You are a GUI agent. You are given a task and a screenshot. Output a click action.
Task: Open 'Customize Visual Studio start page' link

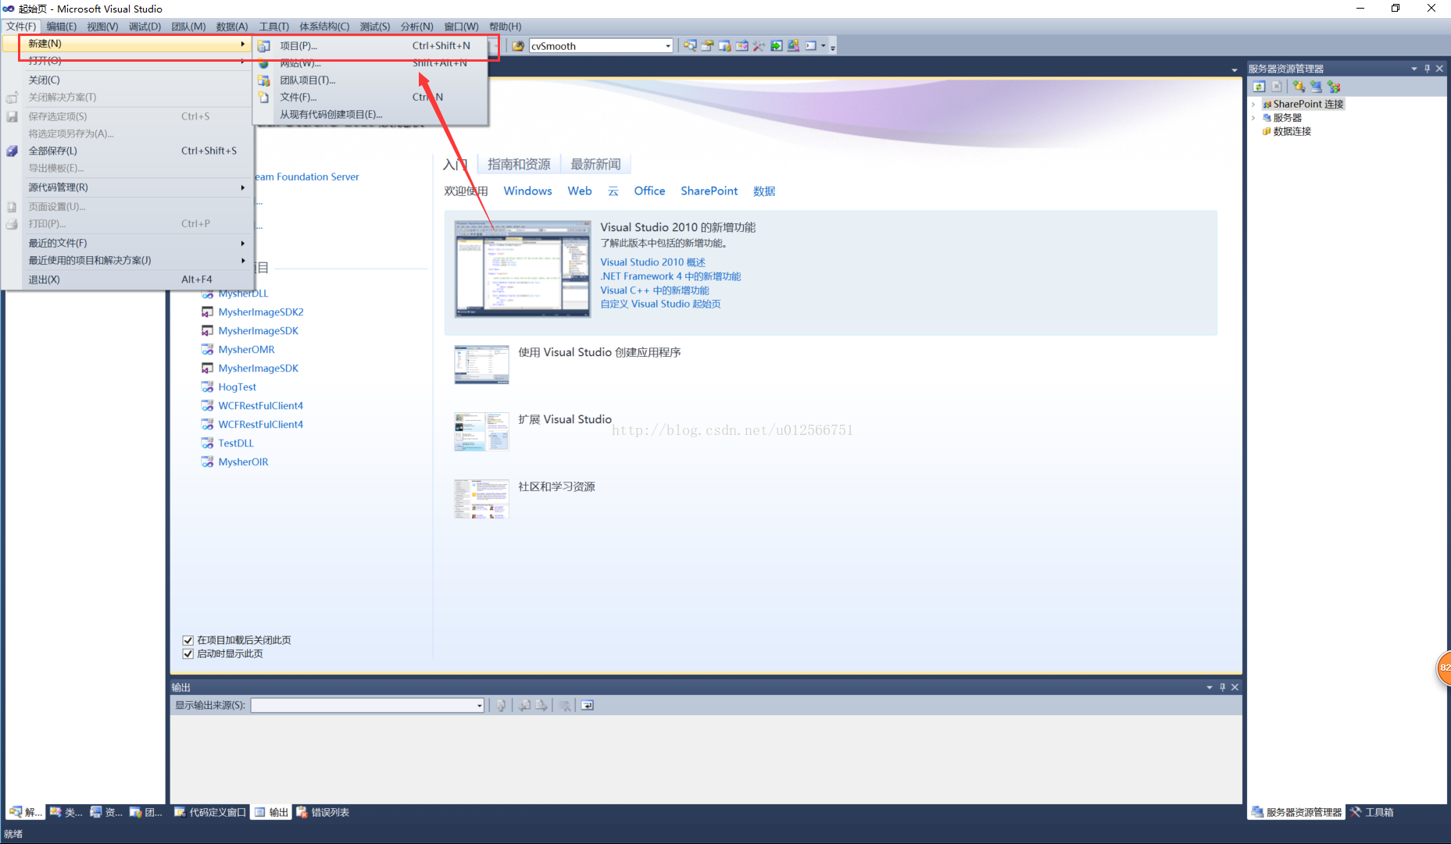660,304
